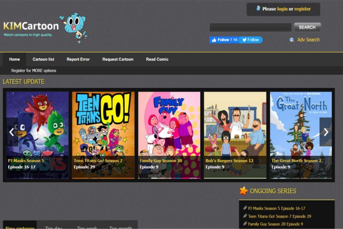Switch to the Top week tab

click(x=87, y=227)
